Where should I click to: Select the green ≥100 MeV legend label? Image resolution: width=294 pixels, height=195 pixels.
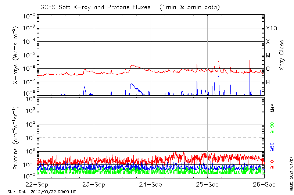(272, 128)
